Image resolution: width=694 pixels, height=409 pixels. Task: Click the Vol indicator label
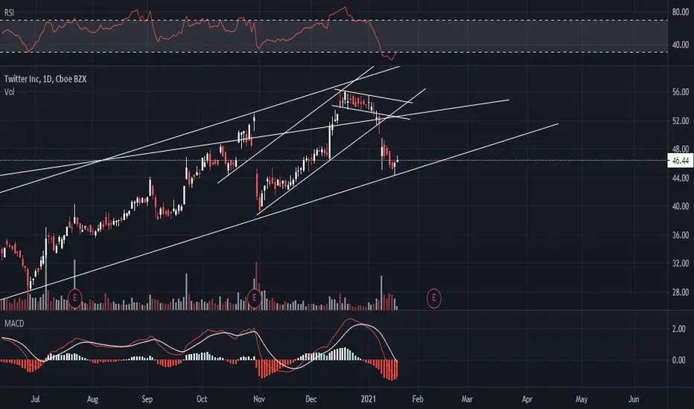click(x=9, y=92)
